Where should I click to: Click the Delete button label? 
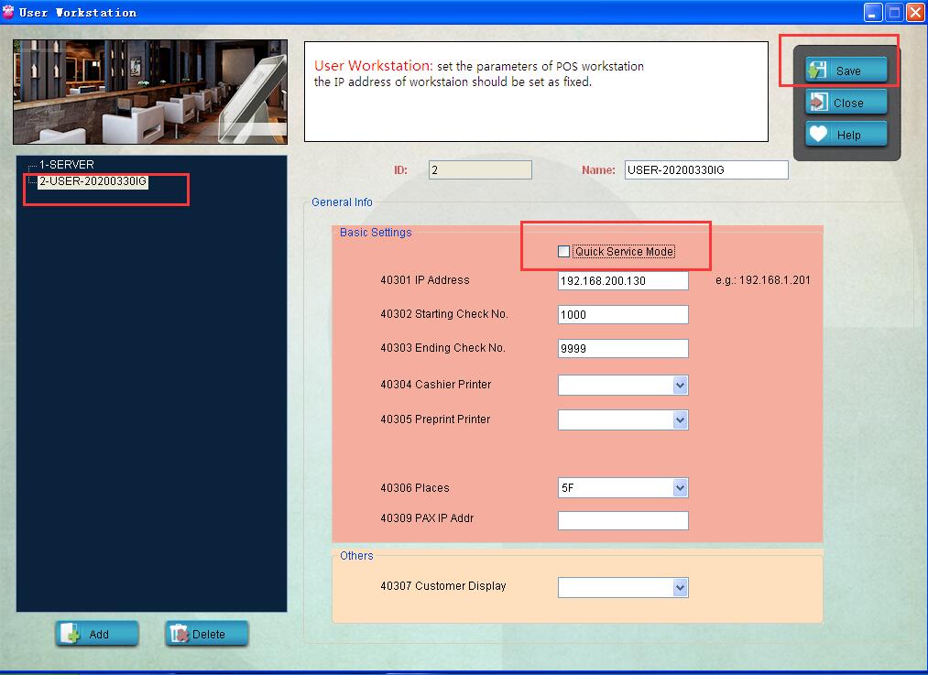click(208, 634)
